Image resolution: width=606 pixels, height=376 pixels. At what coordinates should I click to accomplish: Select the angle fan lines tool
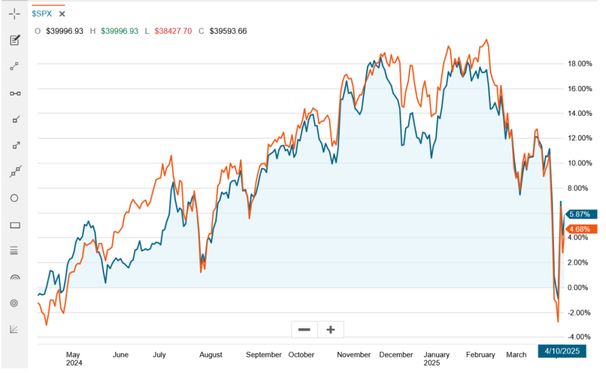15,329
